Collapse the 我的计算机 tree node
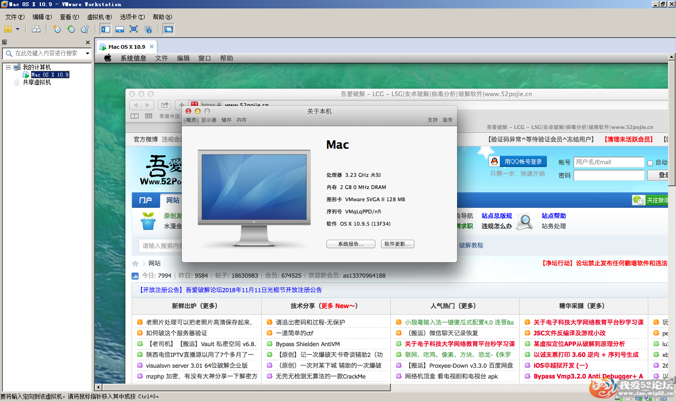 coord(8,67)
